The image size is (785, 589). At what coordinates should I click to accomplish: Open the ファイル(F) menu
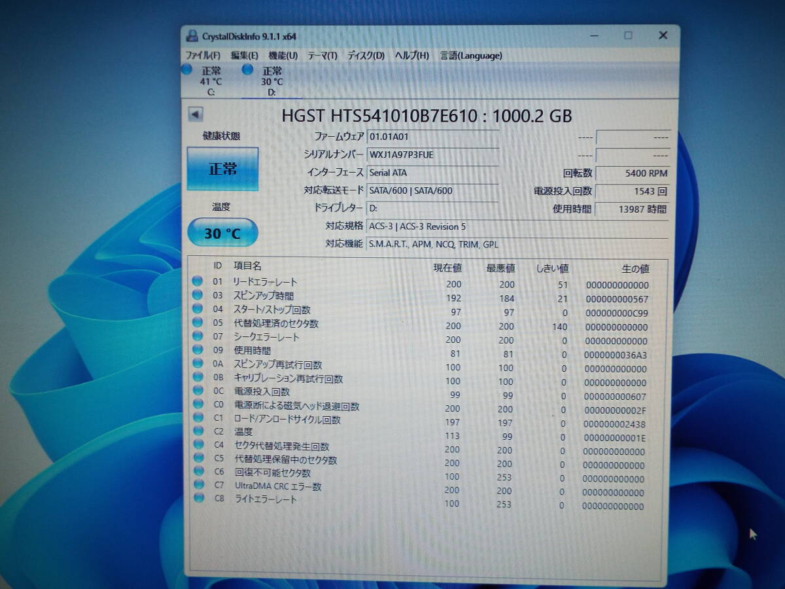coord(203,56)
